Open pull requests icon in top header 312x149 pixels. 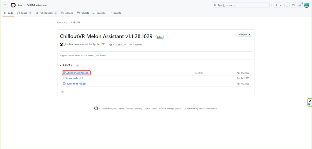[x=293, y=5]
